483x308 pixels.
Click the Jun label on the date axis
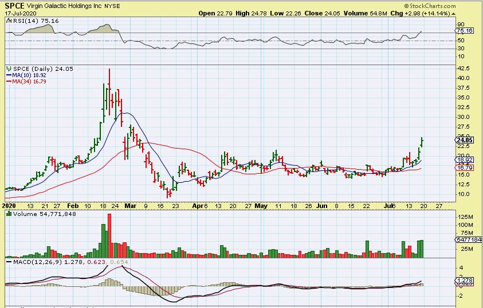321,206
